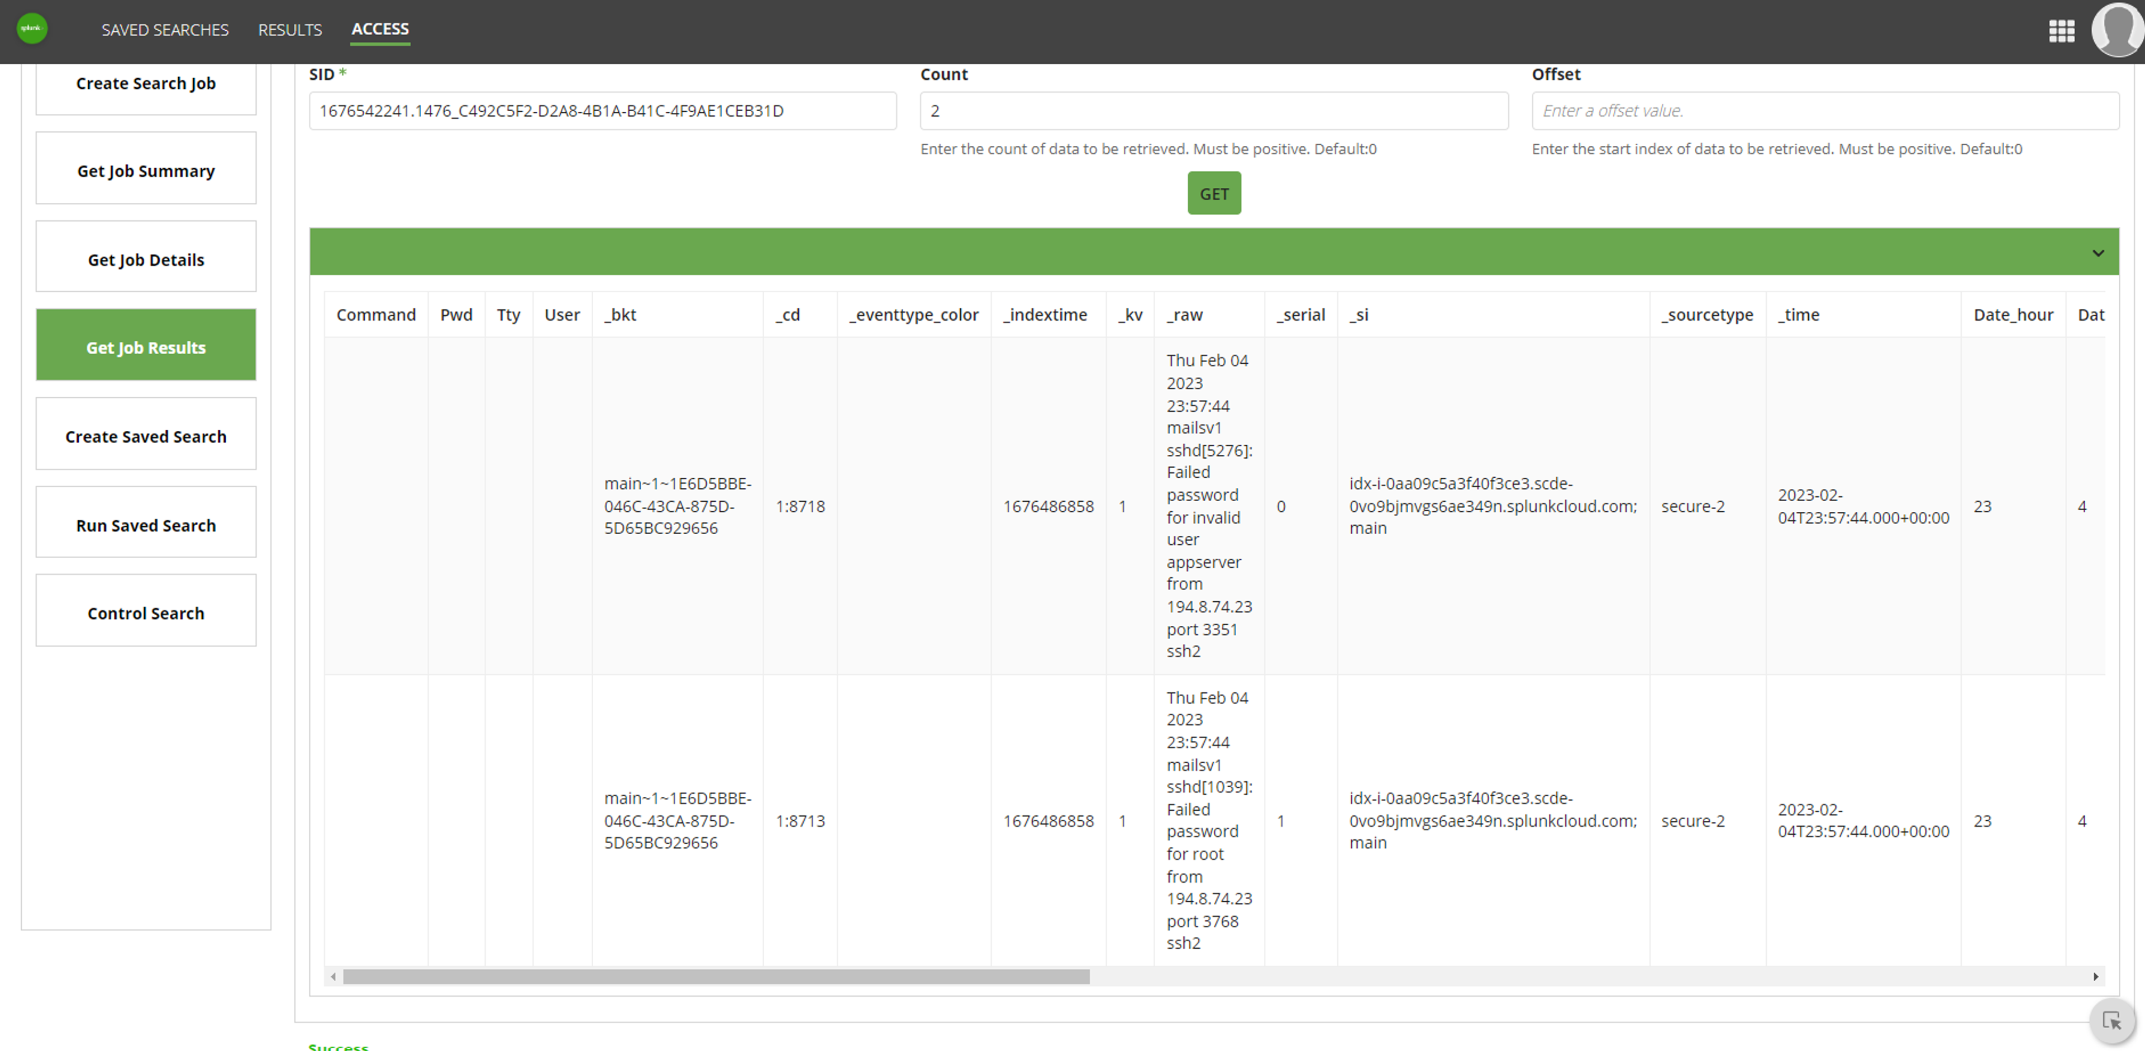Click the User column header

point(562,315)
